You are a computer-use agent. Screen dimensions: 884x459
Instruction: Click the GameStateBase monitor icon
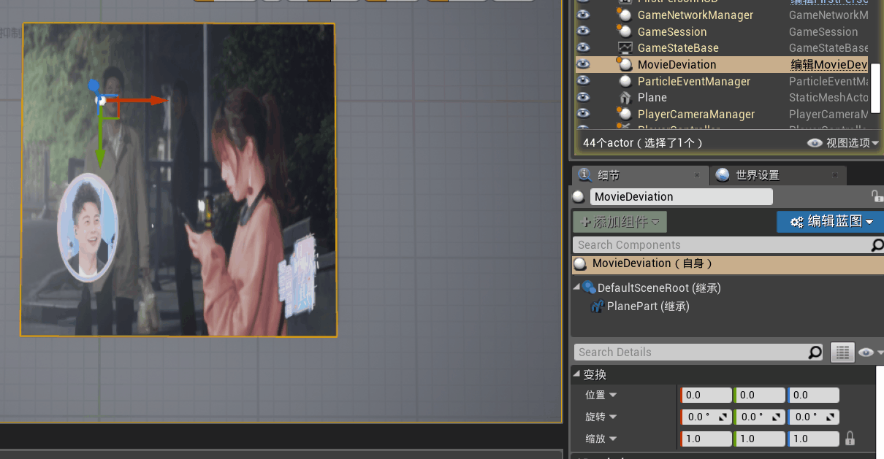point(625,47)
